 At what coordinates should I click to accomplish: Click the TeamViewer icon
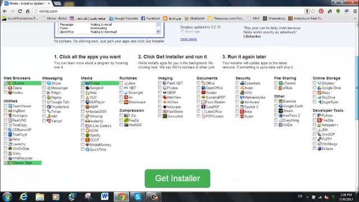(10, 106)
